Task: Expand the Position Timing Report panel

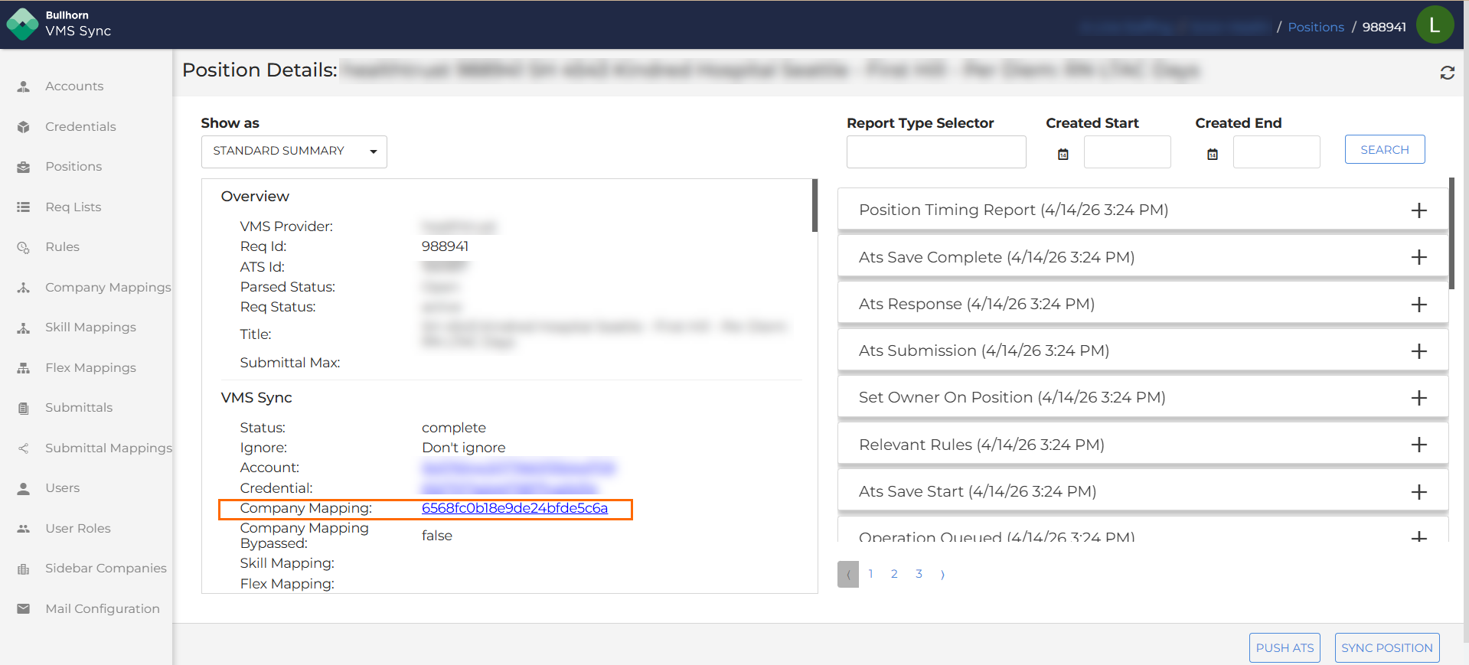Action: [x=1418, y=210]
